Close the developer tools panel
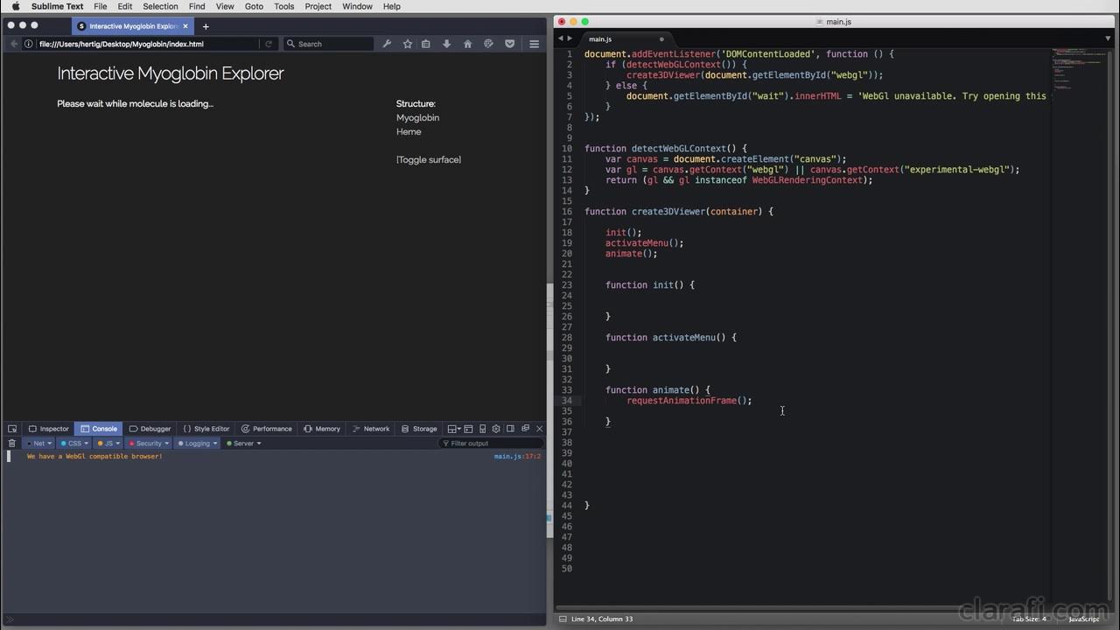Image resolution: width=1120 pixels, height=630 pixels. (x=539, y=429)
